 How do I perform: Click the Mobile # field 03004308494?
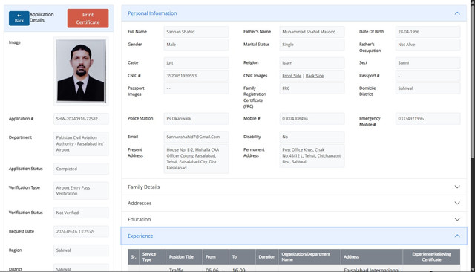(312, 119)
